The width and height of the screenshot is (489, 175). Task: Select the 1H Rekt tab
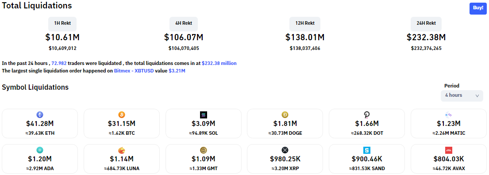[x=62, y=23]
